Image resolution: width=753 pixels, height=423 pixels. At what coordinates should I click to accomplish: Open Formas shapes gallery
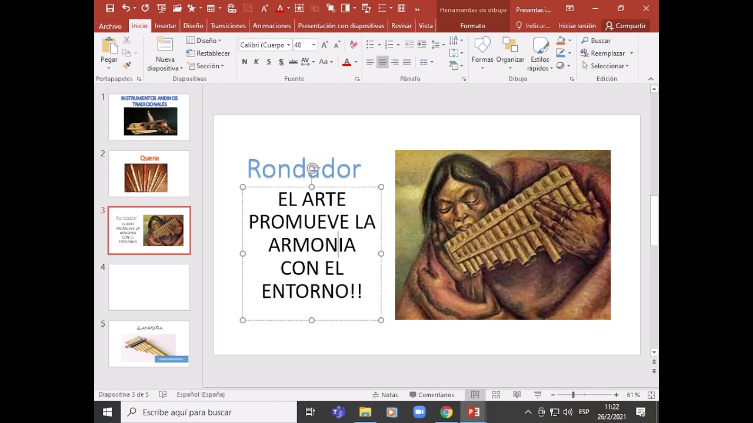point(482,53)
